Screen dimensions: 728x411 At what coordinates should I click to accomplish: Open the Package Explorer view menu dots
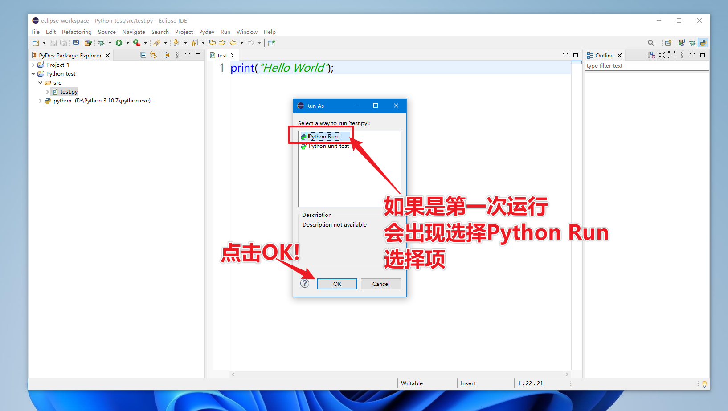(x=177, y=55)
